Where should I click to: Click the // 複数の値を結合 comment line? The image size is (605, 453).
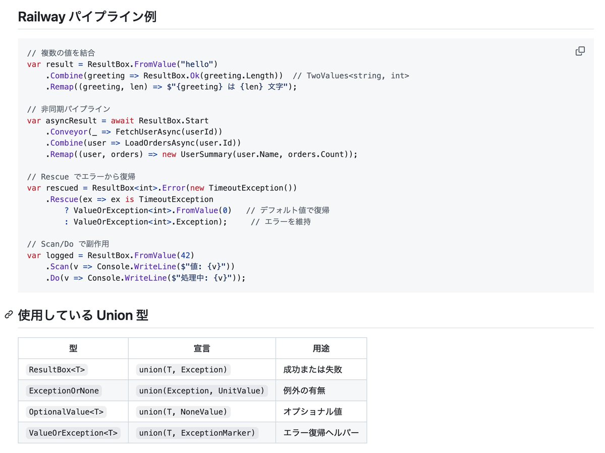point(61,53)
